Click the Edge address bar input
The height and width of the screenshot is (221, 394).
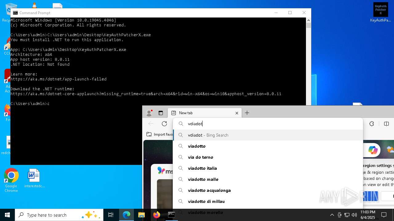tap(268, 124)
